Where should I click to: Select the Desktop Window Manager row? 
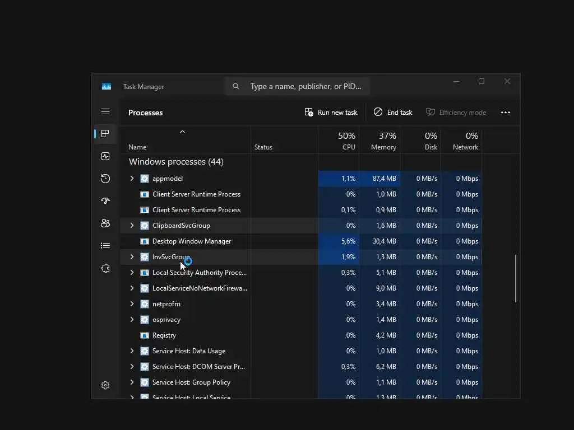point(301,241)
